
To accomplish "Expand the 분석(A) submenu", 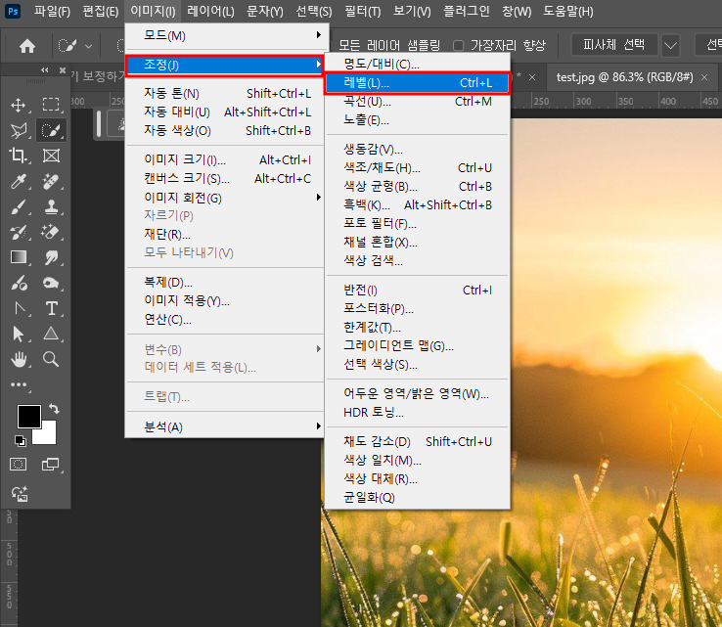I will tap(225, 426).
